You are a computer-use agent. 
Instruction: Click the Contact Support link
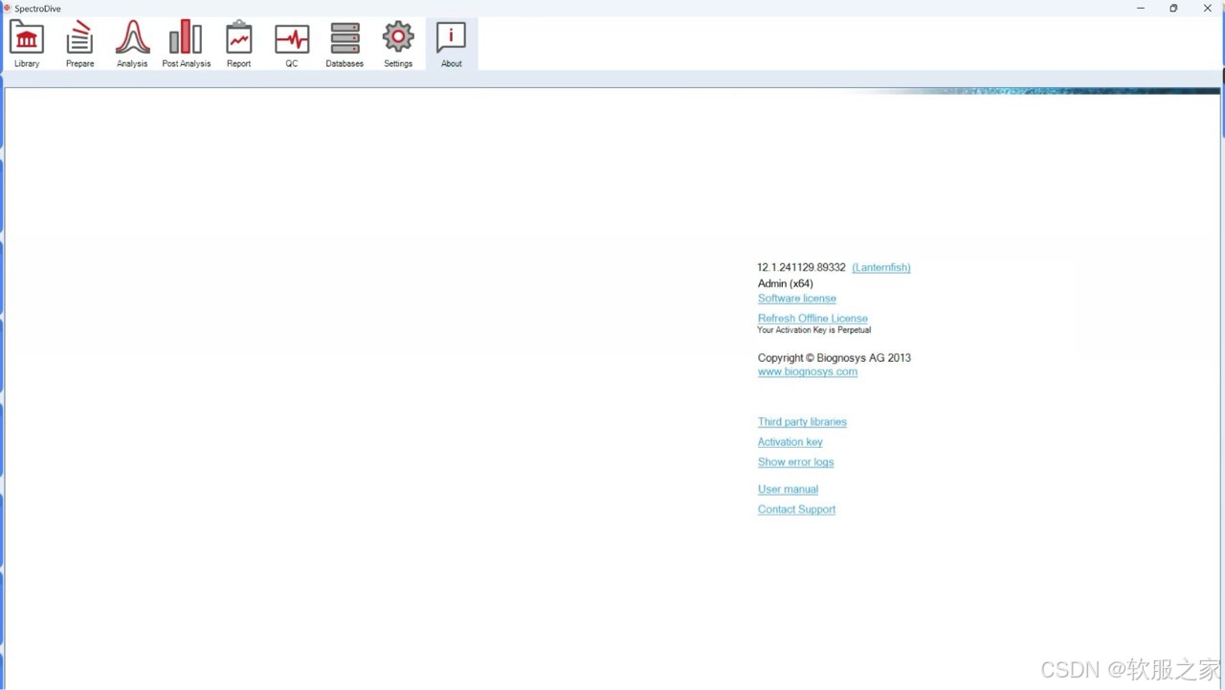[x=796, y=509]
